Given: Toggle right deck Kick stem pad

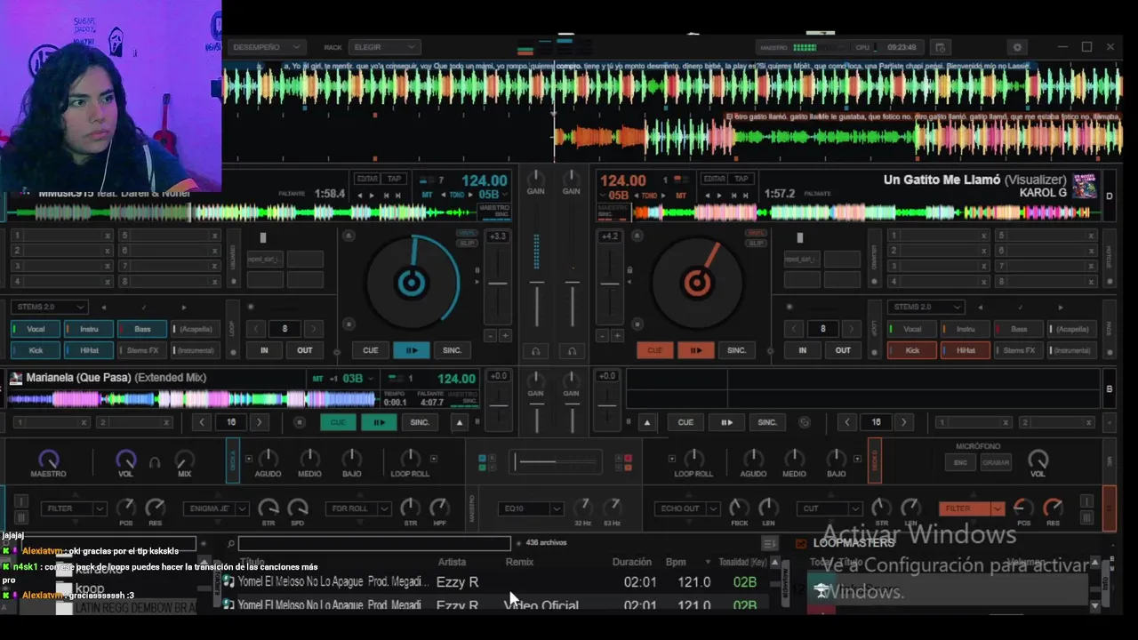Looking at the screenshot, I should (912, 350).
